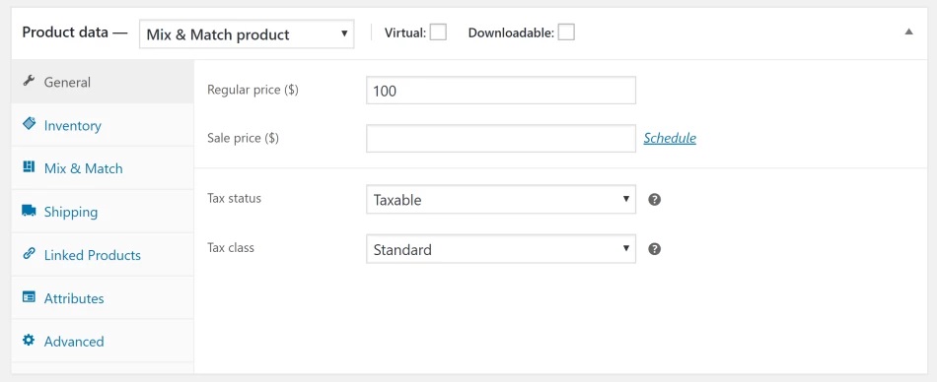Click the Schedule sale link
This screenshot has height=382, width=937.
[x=670, y=138]
